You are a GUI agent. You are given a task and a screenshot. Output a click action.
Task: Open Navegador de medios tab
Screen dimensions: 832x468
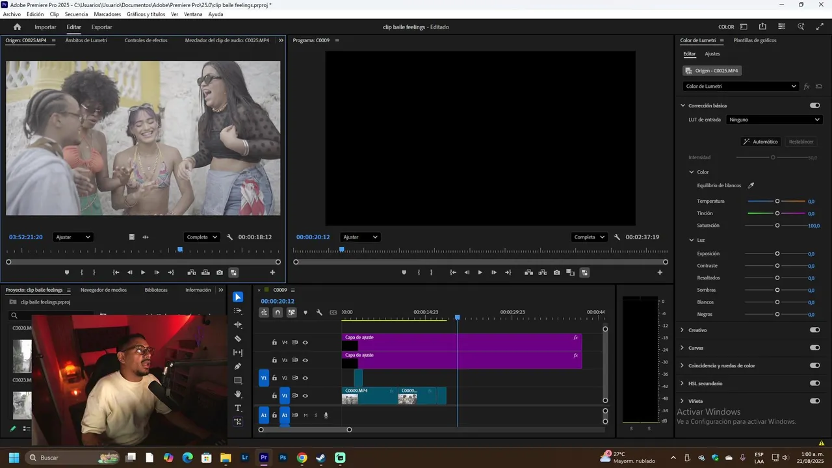point(103,290)
